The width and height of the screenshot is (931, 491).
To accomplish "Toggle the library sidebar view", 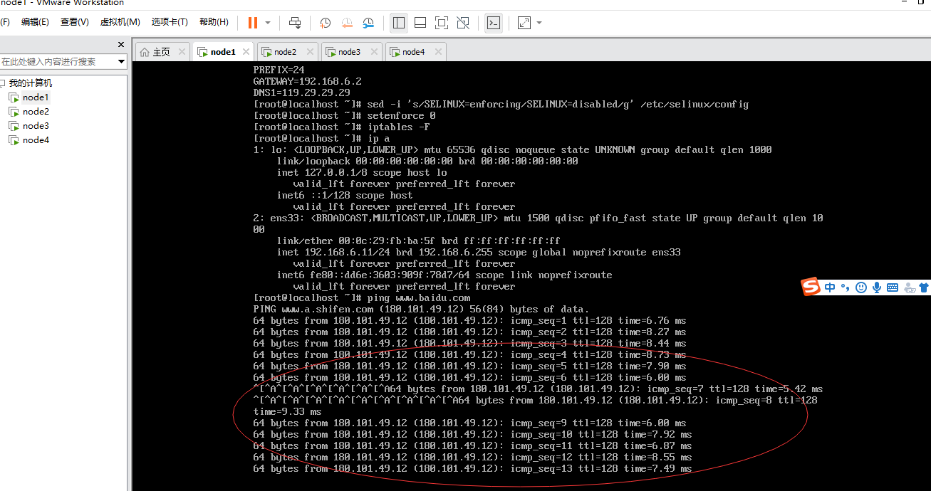I will click(399, 23).
